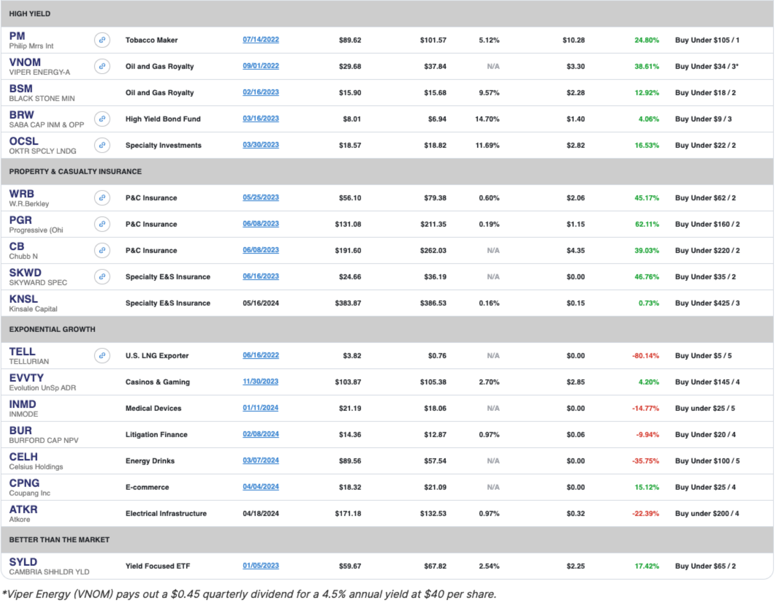Click the Litigation Finance description
The image size is (775, 604).
click(156, 435)
